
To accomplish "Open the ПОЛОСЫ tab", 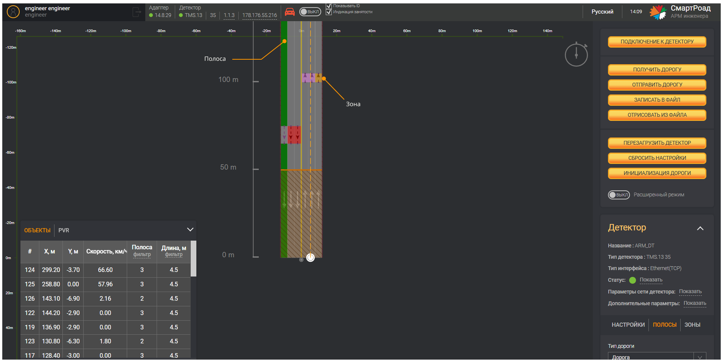I will pos(665,325).
